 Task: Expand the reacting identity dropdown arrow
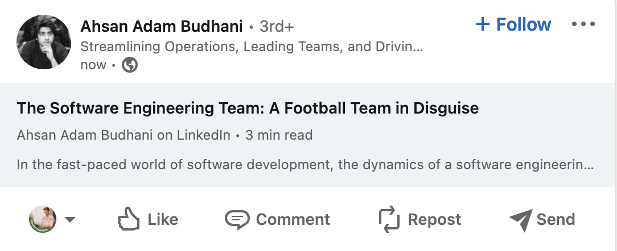(70, 220)
